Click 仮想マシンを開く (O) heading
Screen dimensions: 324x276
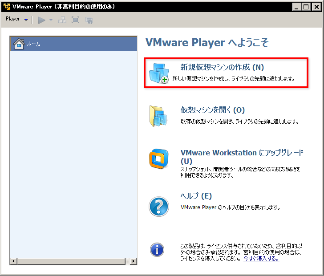pos(213,110)
